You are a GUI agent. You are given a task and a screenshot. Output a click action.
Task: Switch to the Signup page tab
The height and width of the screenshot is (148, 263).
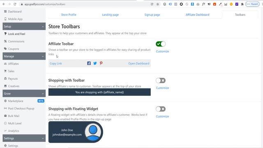click(152, 15)
